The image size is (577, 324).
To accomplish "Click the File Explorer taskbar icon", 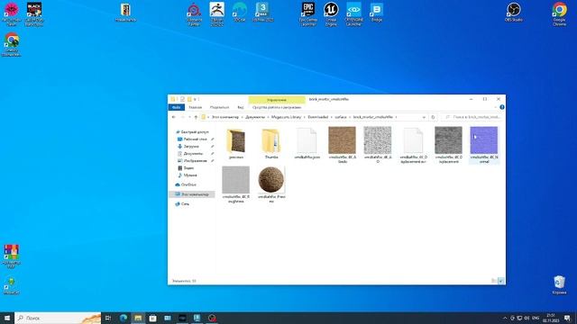I will pyautogui.click(x=138, y=318).
